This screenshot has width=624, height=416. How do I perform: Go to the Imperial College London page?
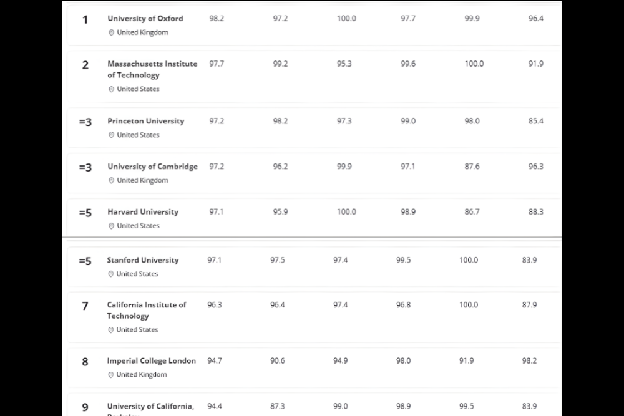point(152,361)
